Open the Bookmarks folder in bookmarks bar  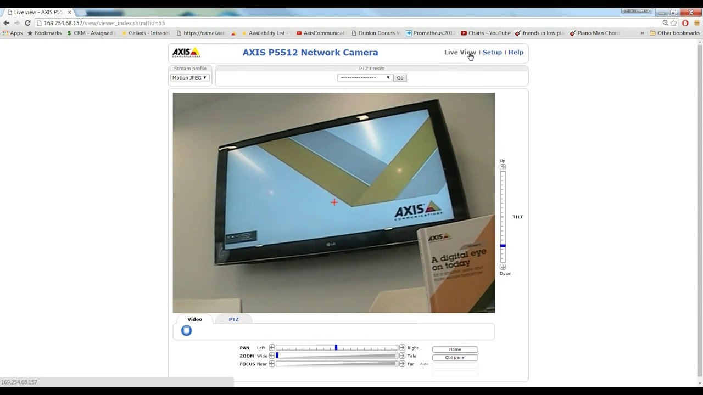[44, 33]
